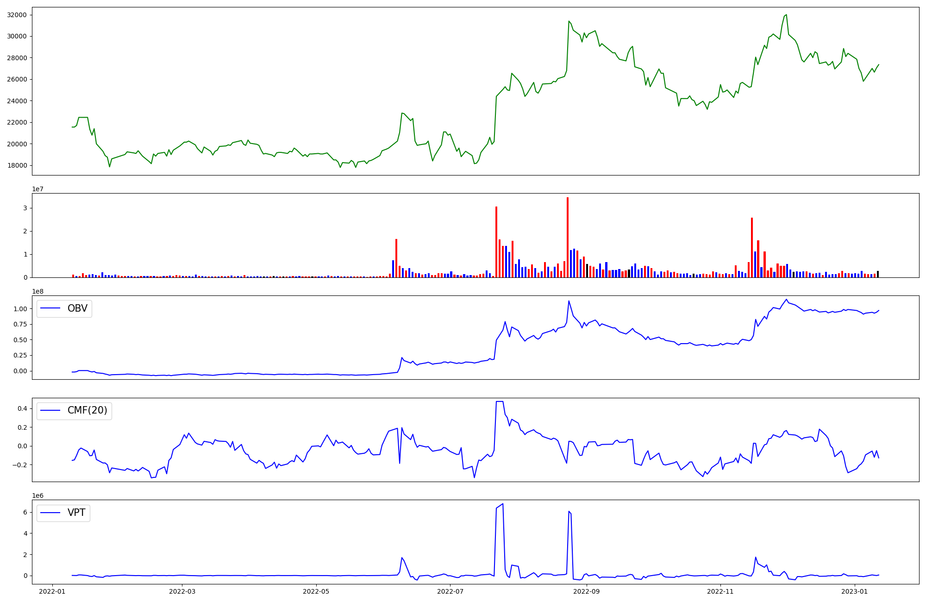Screen dimensions: 926x602
Task: Click the 1e8 OBV scale label
Action: coord(38,291)
